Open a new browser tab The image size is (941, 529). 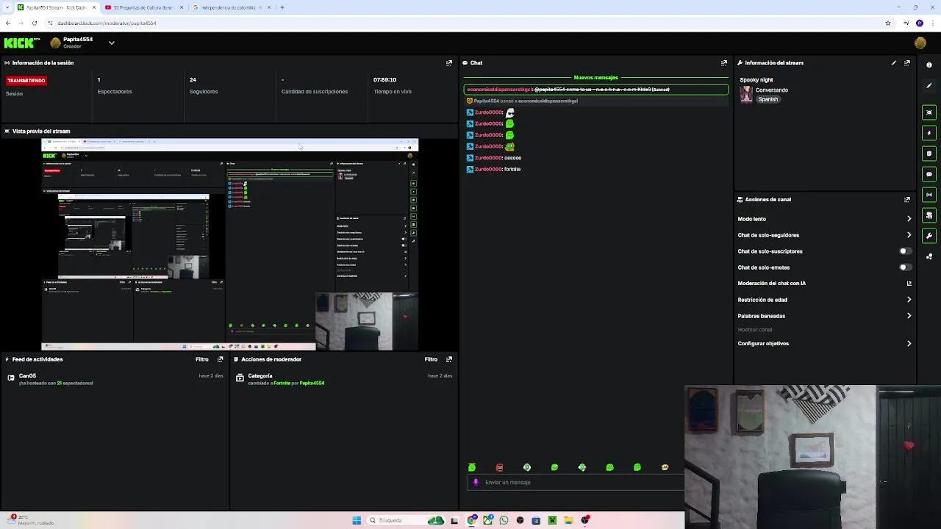click(282, 7)
